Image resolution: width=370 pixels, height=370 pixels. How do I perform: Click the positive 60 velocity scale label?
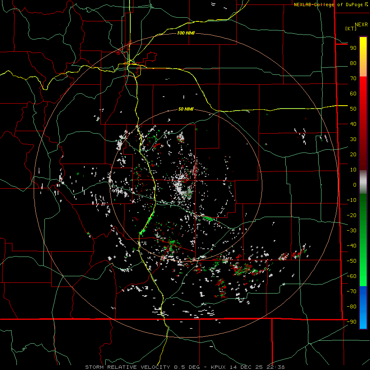point(353,94)
